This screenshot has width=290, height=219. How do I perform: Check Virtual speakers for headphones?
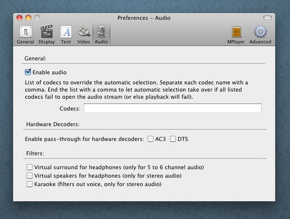click(30, 176)
